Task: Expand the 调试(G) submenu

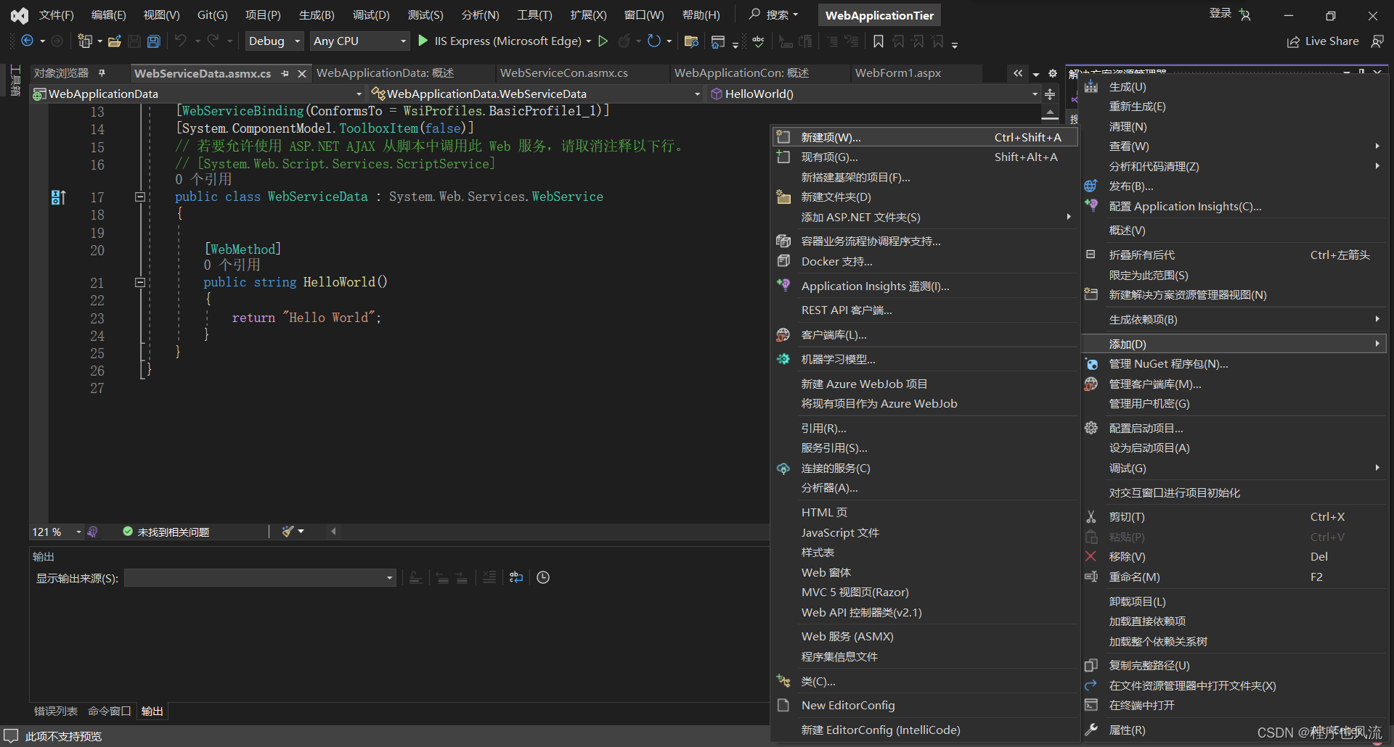Action: [1234, 469]
